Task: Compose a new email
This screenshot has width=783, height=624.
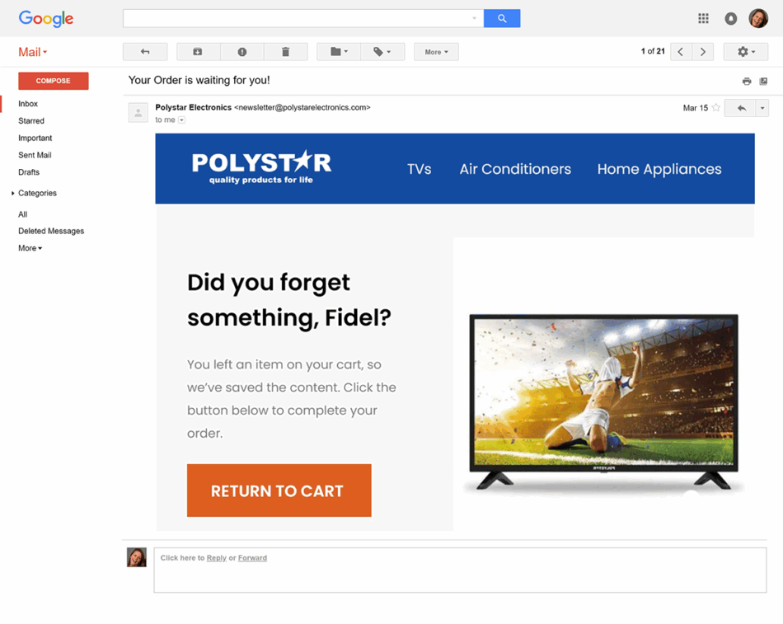Action: point(53,81)
